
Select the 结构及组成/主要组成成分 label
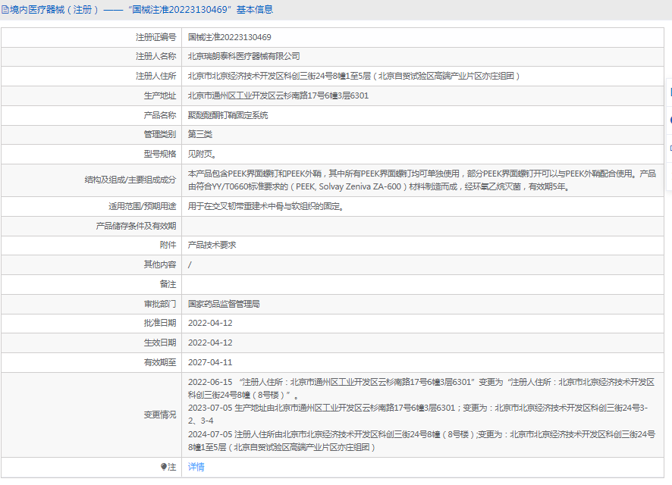pos(130,180)
